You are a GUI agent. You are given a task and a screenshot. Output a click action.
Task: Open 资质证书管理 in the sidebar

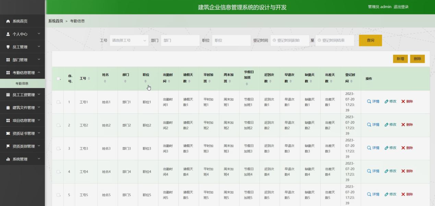[x=23, y=133]
